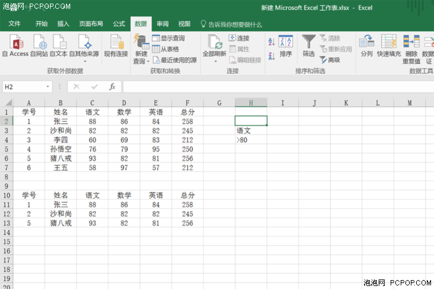Click cell D7 with value 97
Screen dimensions: 434x289
tap(124, 168)
